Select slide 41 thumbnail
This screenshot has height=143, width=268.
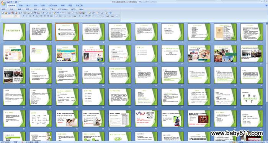(x=14, y=118)
